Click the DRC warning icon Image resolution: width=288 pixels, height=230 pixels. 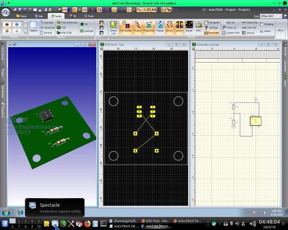pos(199,27)
